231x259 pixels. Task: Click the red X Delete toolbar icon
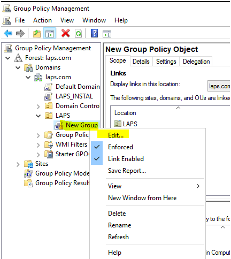coord(66,33)
